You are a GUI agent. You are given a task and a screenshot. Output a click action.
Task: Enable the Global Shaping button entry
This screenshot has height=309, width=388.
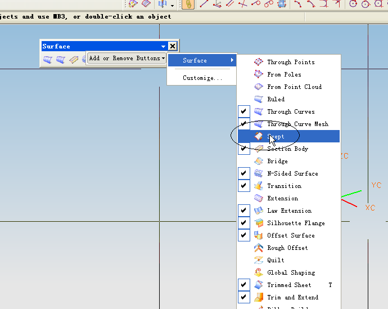point(288,272)
